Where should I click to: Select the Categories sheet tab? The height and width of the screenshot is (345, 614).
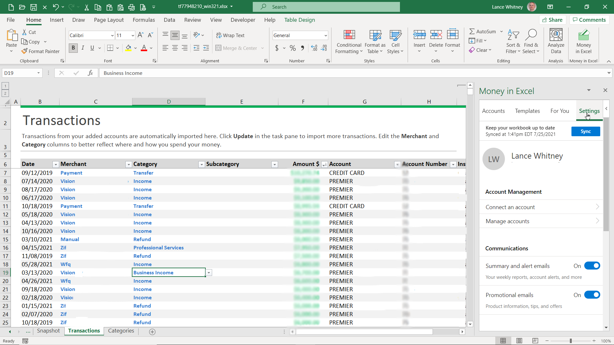coord(121,331)
